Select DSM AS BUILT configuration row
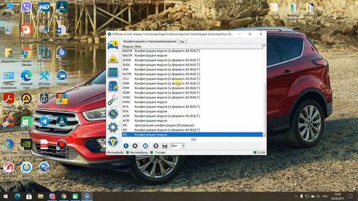The height and width of the screenshot is (201, 358). coord(192,83)
